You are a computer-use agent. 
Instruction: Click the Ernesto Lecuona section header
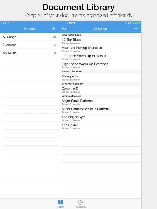100,71
